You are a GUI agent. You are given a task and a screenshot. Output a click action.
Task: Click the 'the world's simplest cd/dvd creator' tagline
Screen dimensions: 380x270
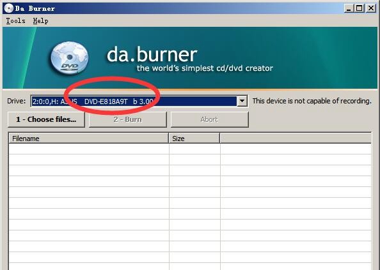tap(205, 68)
